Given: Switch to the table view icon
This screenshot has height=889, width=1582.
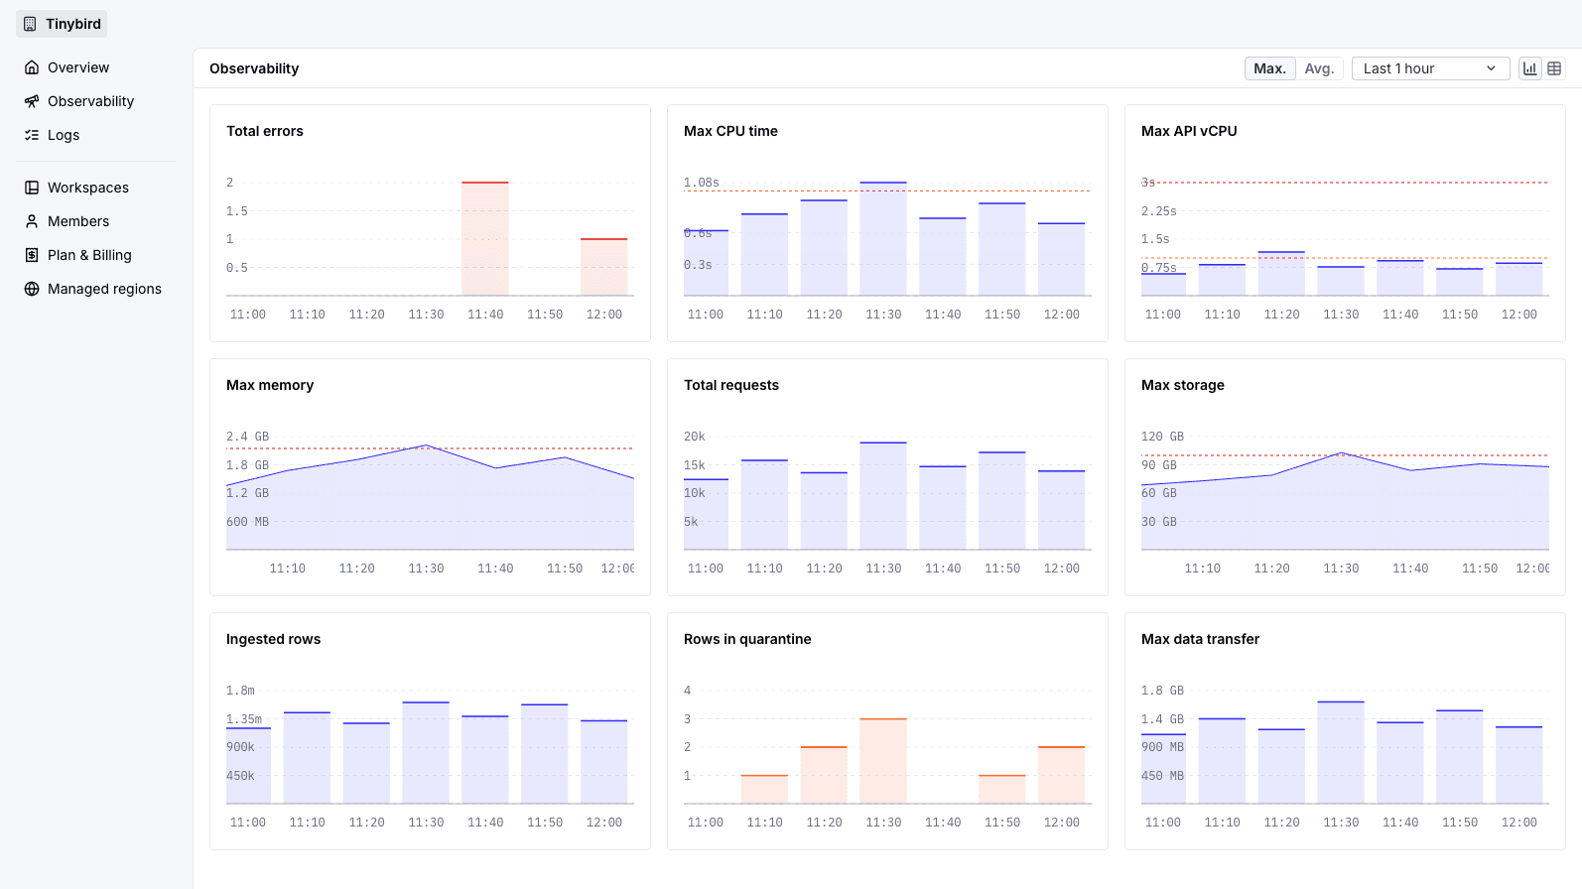Looking at the screenshot, I should coord(1554,68).
